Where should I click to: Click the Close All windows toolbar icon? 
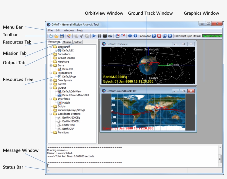118,36
